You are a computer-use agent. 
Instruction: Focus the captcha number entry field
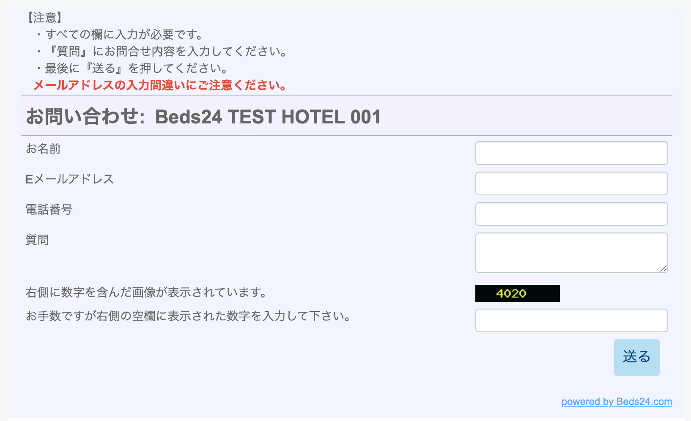[x=571, y=320]
